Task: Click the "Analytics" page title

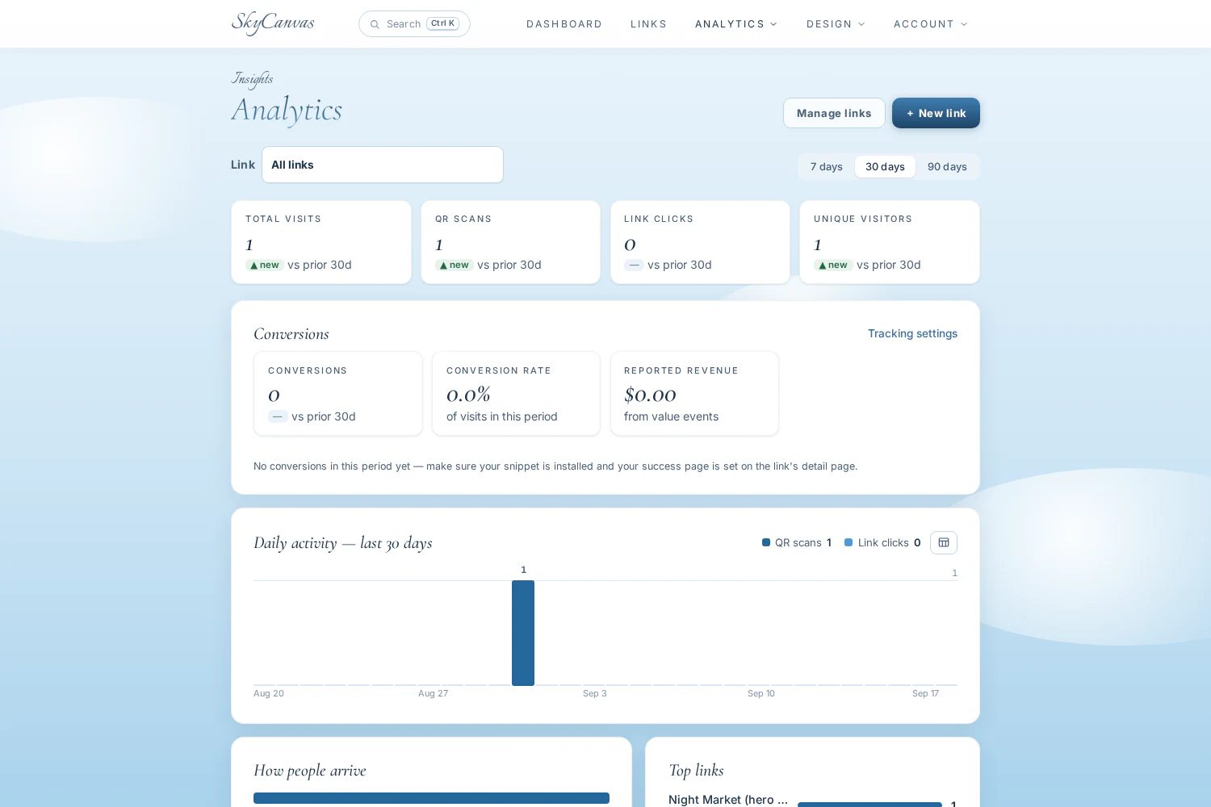Action: coord(287,111)
